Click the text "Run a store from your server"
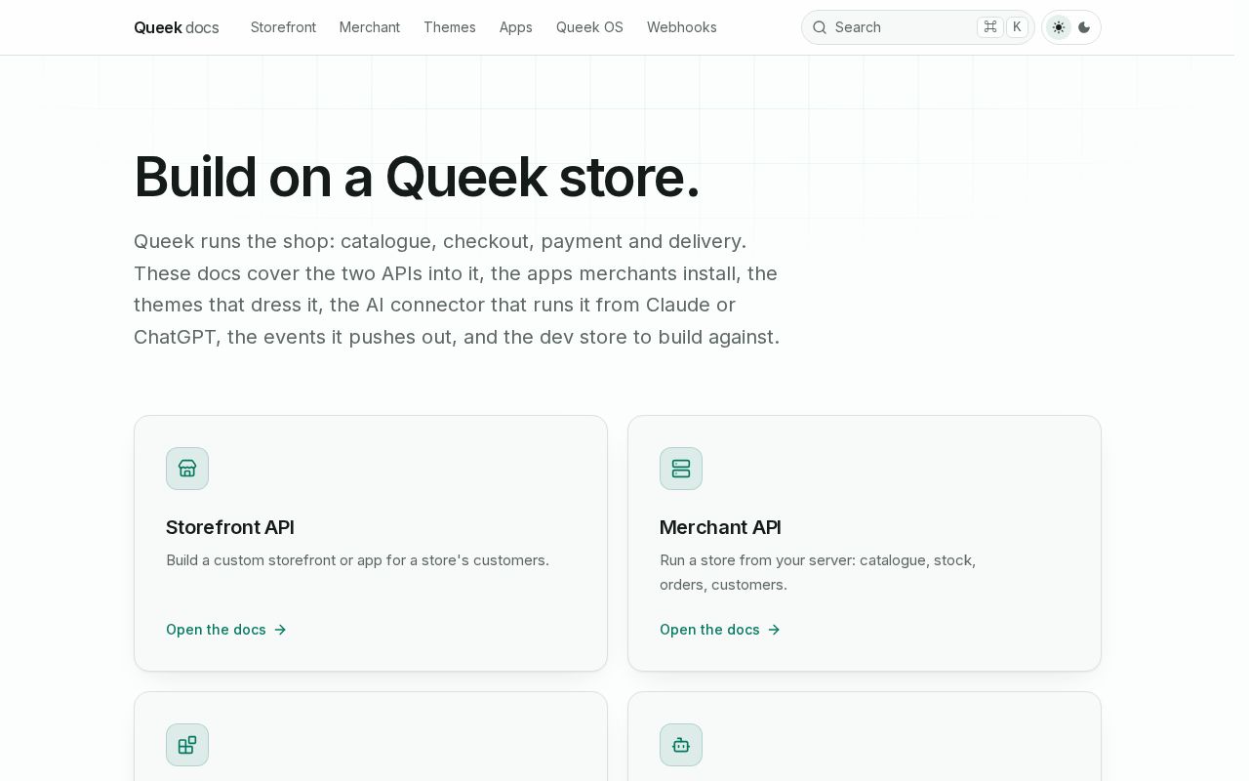The width and height of the screenshot is (1249, 781). coord(755,560)
